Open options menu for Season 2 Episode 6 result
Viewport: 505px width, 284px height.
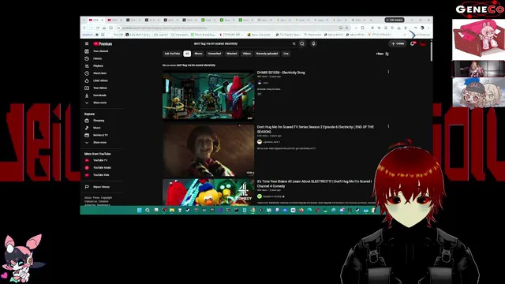pyautogui.click(x=388, y=126)
